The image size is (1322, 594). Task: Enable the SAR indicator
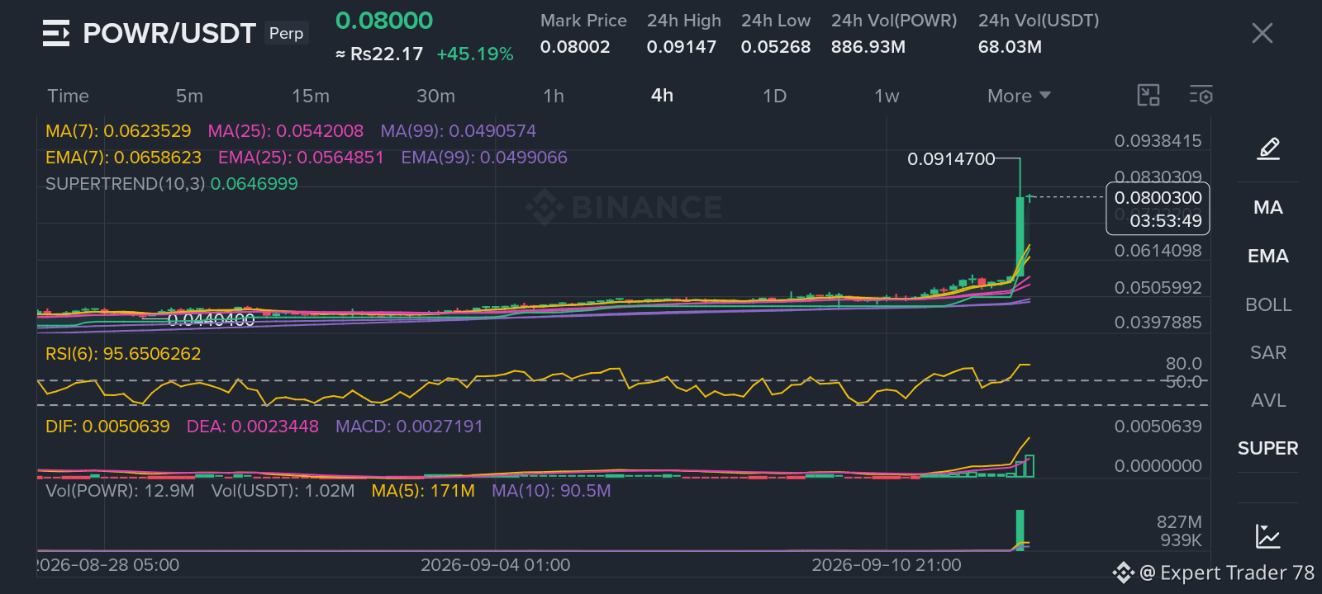point(1268,352)
